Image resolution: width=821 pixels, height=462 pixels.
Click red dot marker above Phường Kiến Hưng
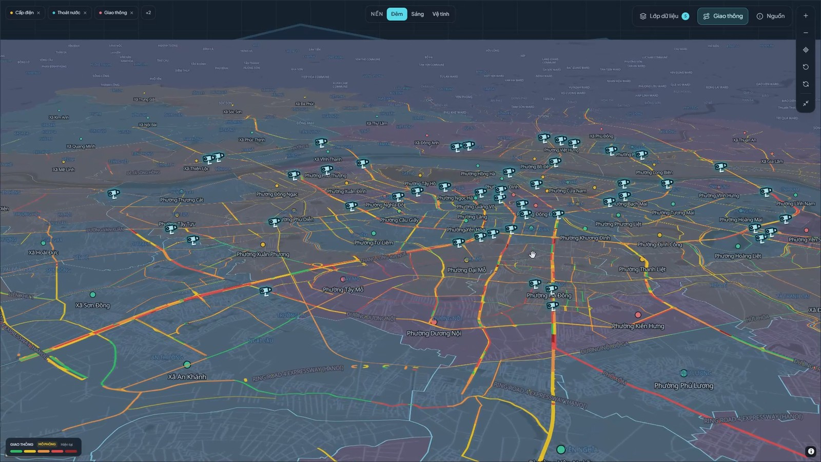(x=638, y=315)
